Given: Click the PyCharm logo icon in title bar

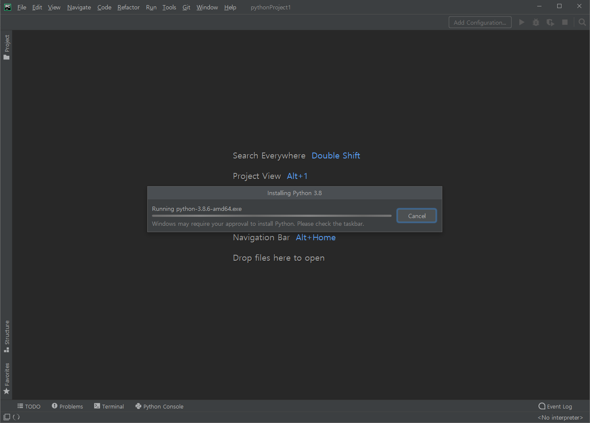Looking at the screenshot, I should [8, 7].
